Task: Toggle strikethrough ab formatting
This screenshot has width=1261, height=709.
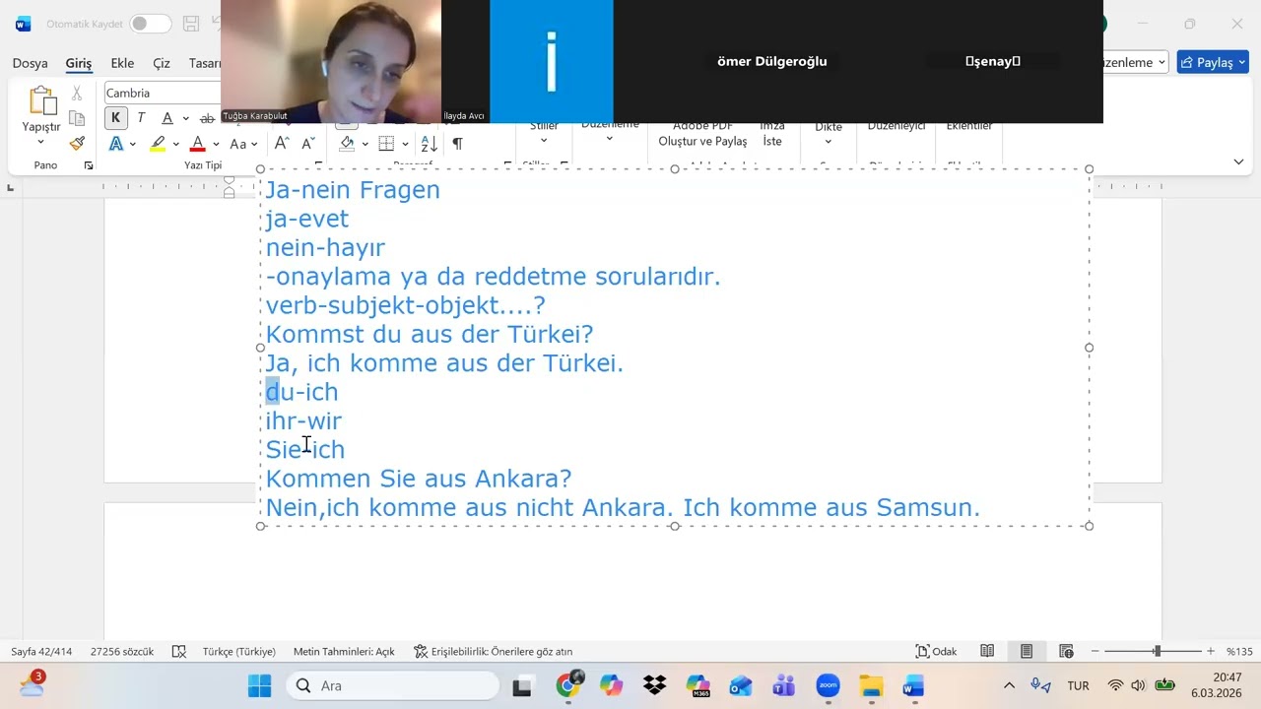Action: click(x=207, y=118)
